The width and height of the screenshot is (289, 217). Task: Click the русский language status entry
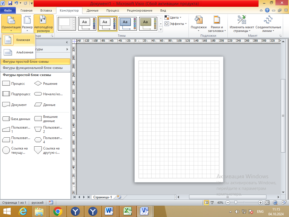point(38,203)
